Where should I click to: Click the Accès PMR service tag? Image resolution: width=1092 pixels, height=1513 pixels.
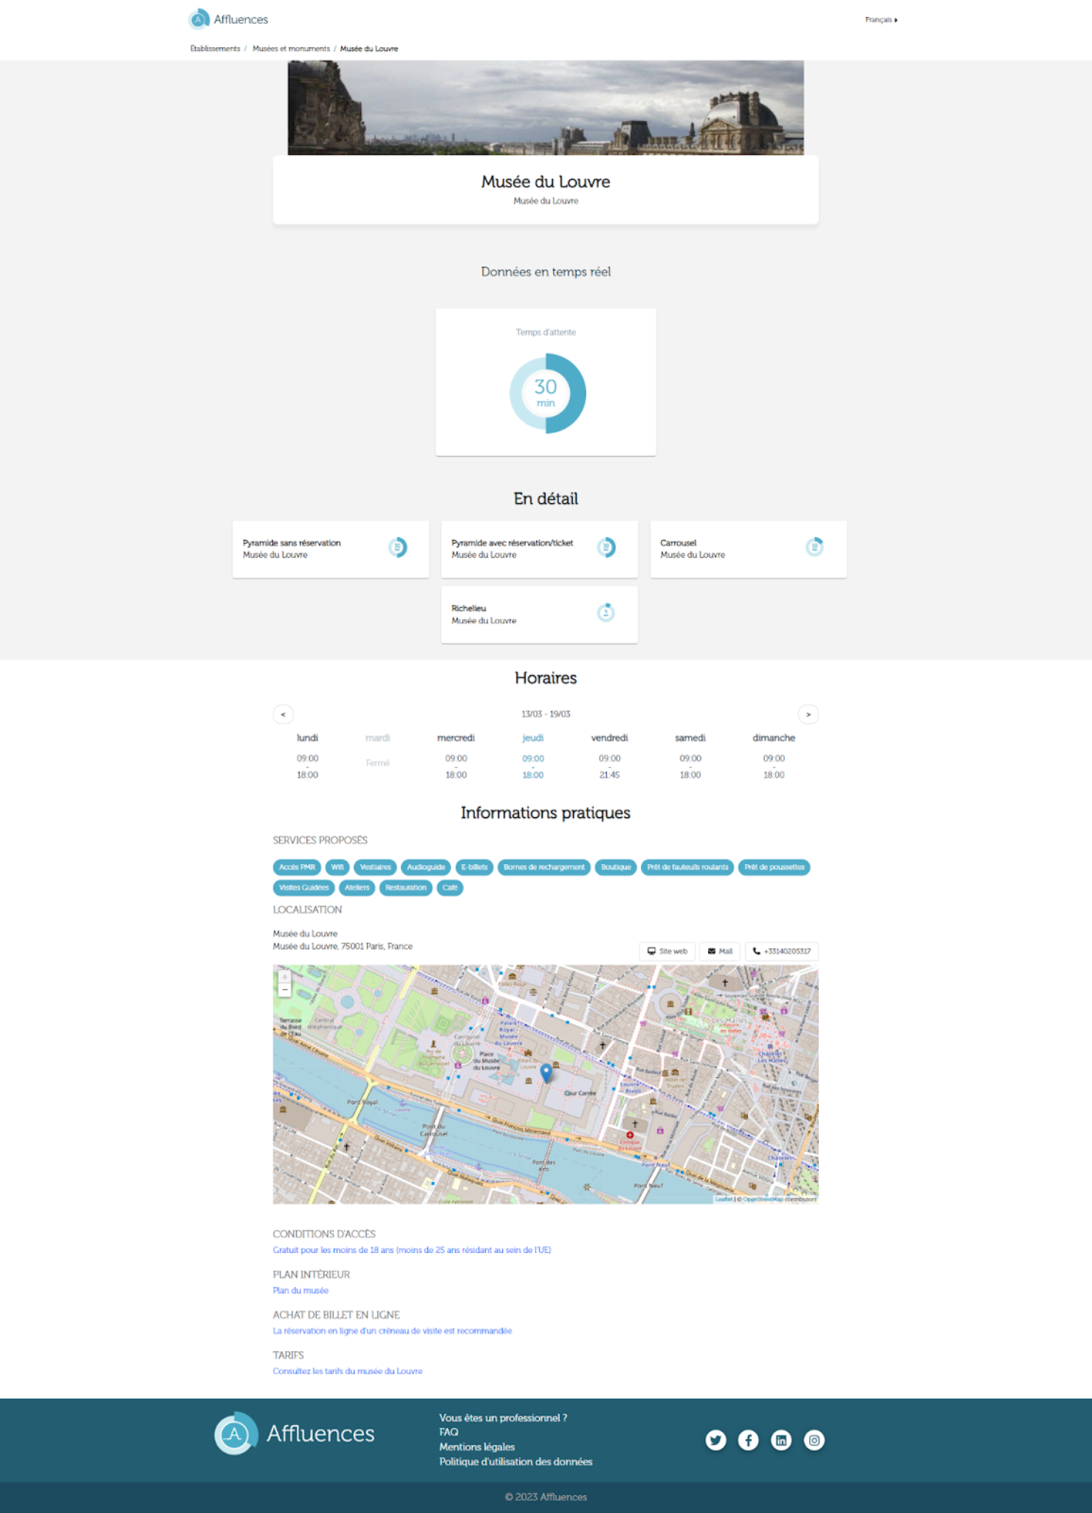297,867
